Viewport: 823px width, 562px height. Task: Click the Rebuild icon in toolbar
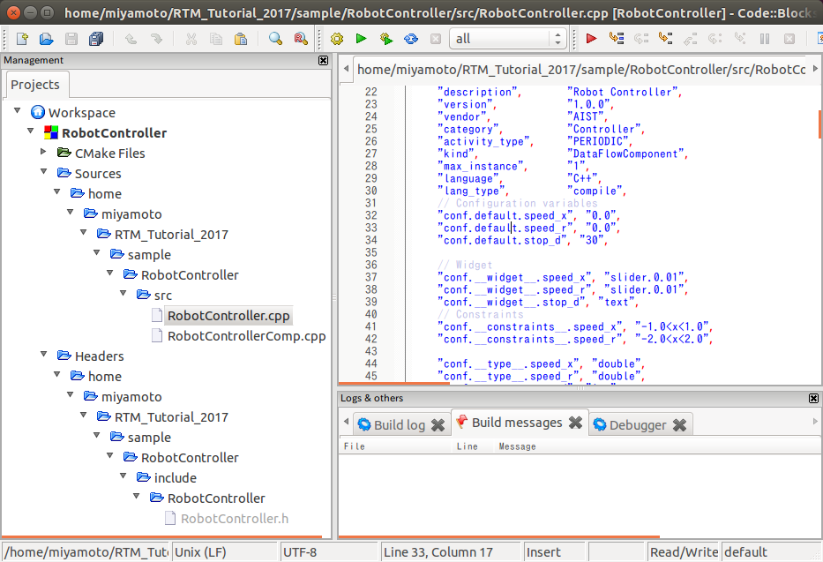(411, 39)
